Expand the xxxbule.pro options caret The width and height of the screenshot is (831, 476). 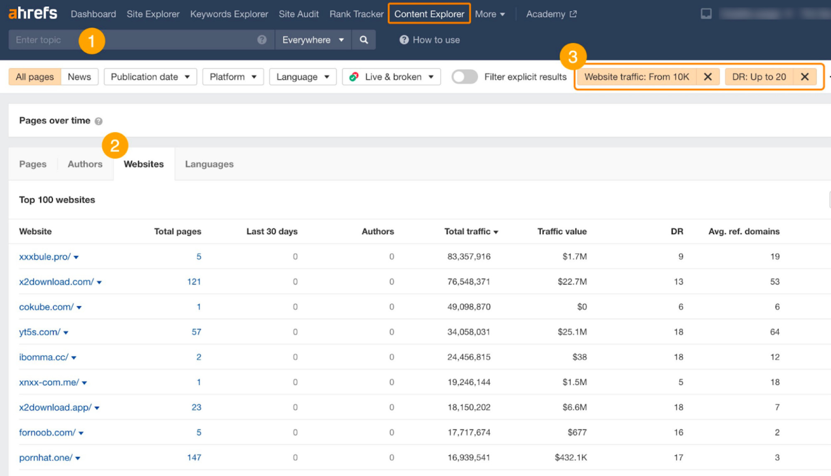pos(76,257)
